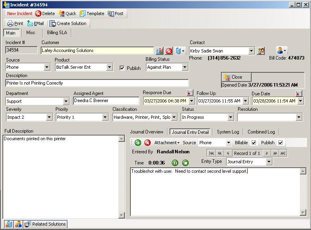Image resolution: width=311 pixels, height=230 pixels.
Task: Click journal text scroll up arrow
Action: tap(303, 171)
